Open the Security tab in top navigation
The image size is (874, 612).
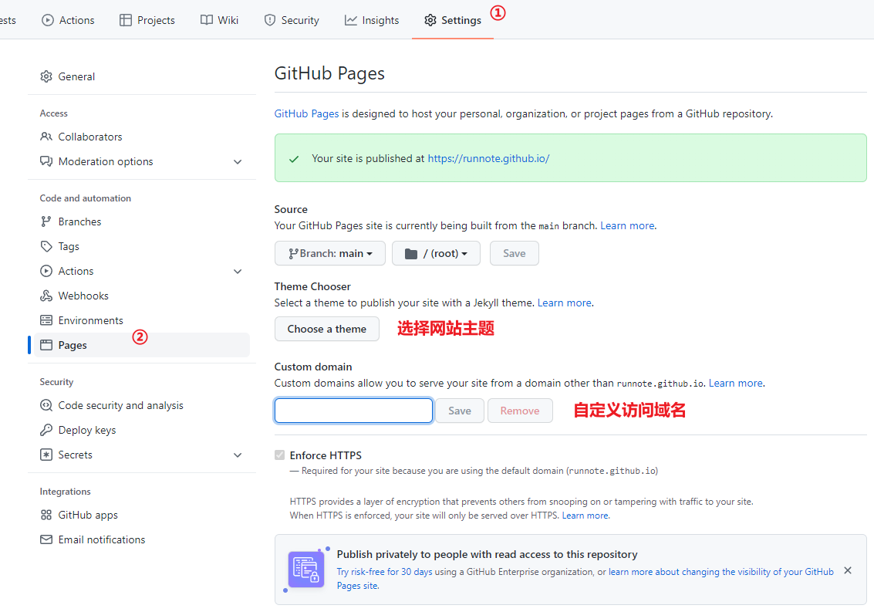(292, 20)
